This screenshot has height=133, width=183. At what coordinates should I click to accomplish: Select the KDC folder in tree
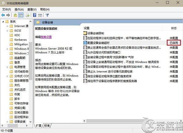[x=17, y=35]
